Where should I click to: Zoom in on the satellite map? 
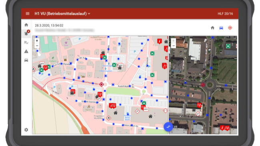pyautogui.click(x=173, y=41)
